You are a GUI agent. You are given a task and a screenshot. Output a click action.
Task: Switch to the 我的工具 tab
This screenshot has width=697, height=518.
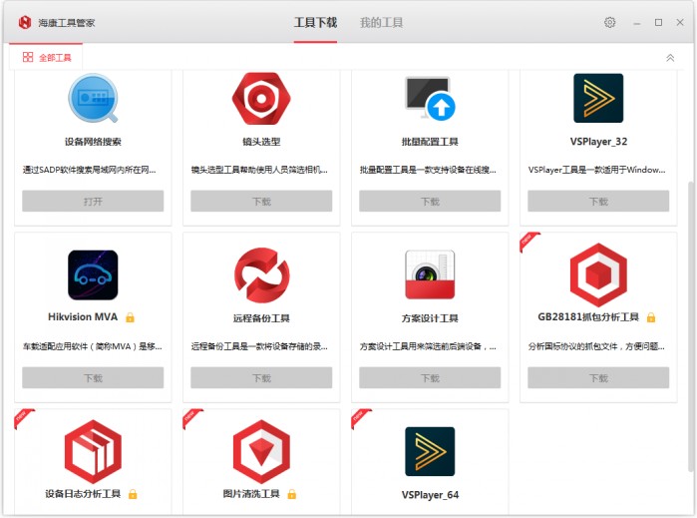point(381,22)
